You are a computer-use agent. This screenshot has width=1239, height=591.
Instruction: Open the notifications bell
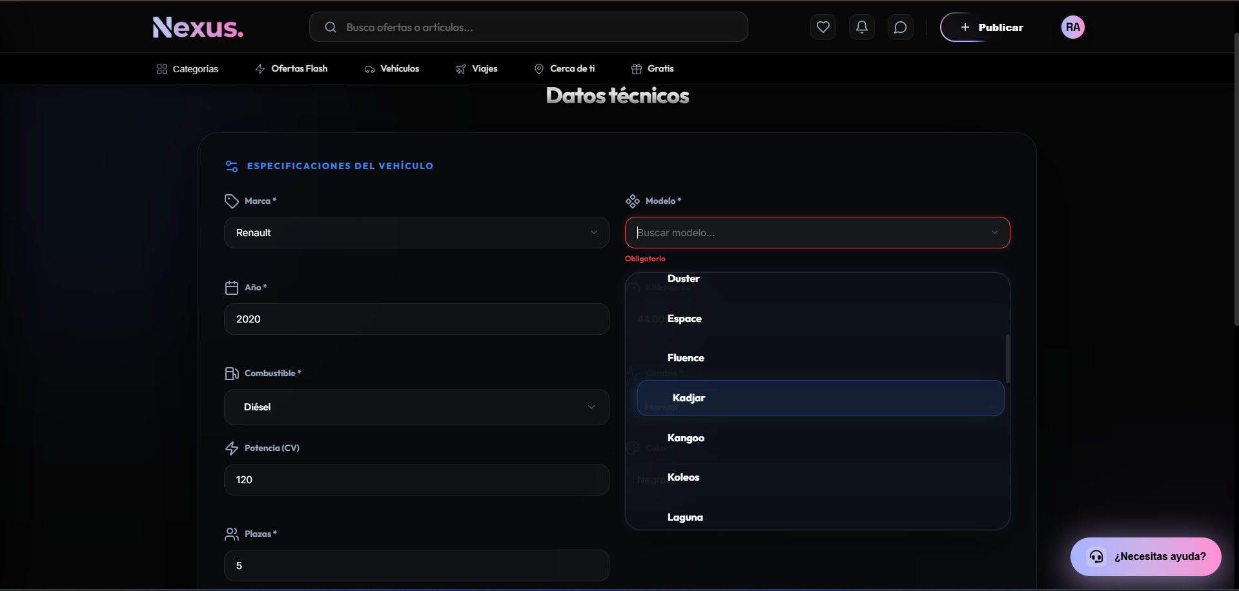[861, 27]
